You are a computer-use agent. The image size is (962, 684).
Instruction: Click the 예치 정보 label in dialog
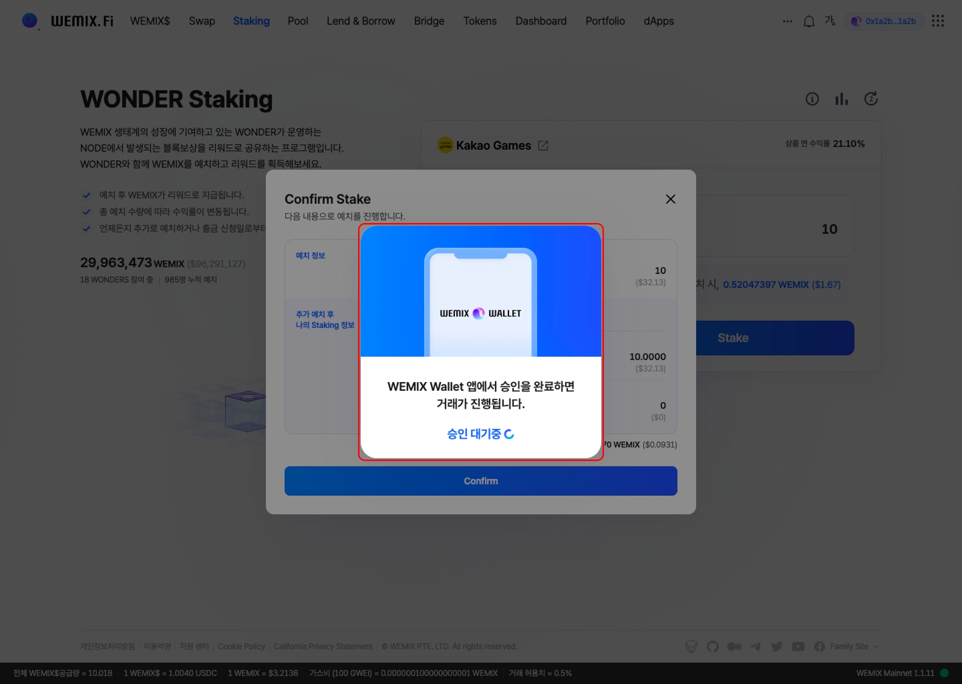point(310,256)
